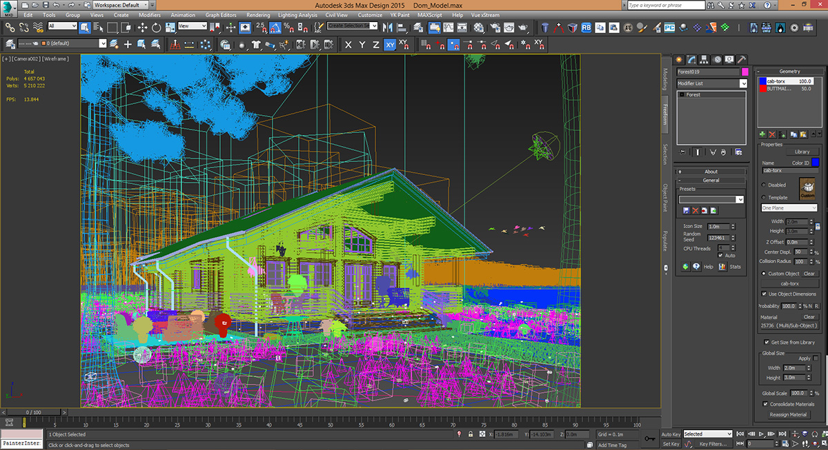The width and height of the screenshot is (828, 450).
Task: Toggle Percent Snap icon
Action: coord(289,28)
